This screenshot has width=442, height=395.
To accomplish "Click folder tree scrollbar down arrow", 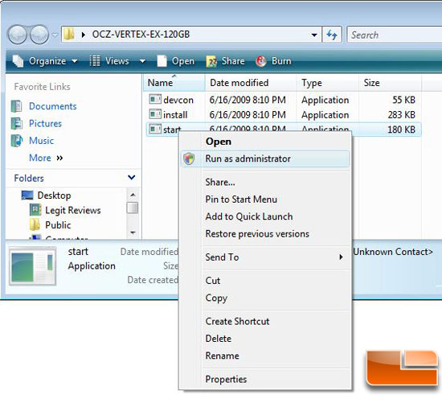I will pos(133,232).
